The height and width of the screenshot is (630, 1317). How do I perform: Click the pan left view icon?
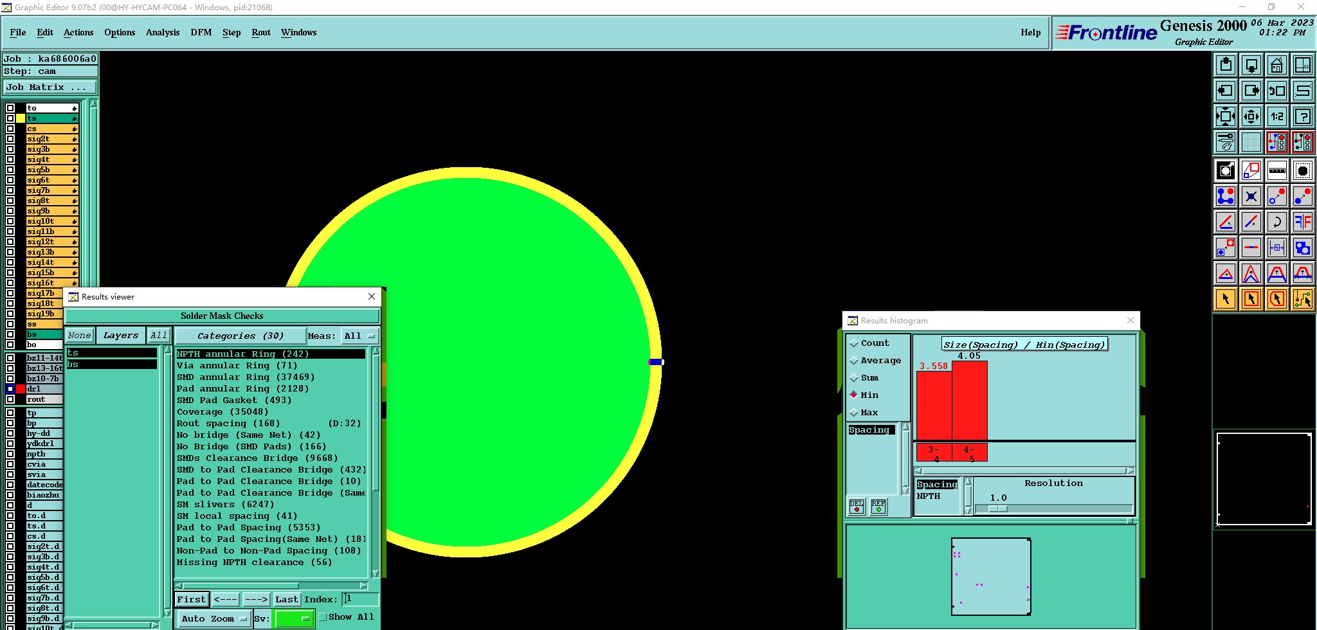pyautogui.click(x=1226, y=91)
